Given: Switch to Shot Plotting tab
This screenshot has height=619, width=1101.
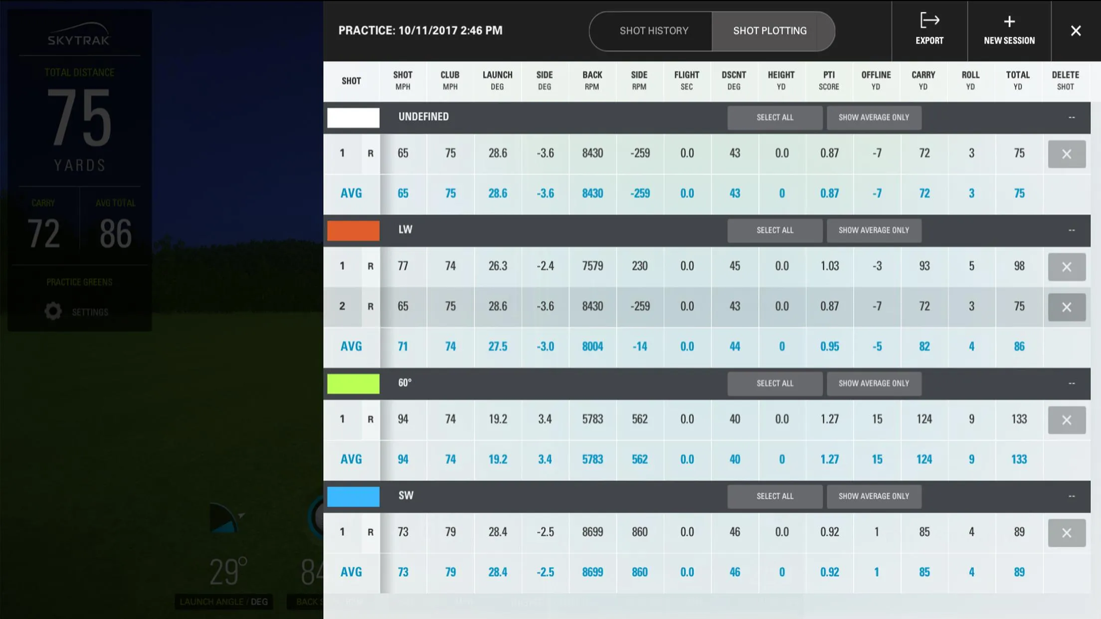Looking at the screenshot, I should (770, 31).
